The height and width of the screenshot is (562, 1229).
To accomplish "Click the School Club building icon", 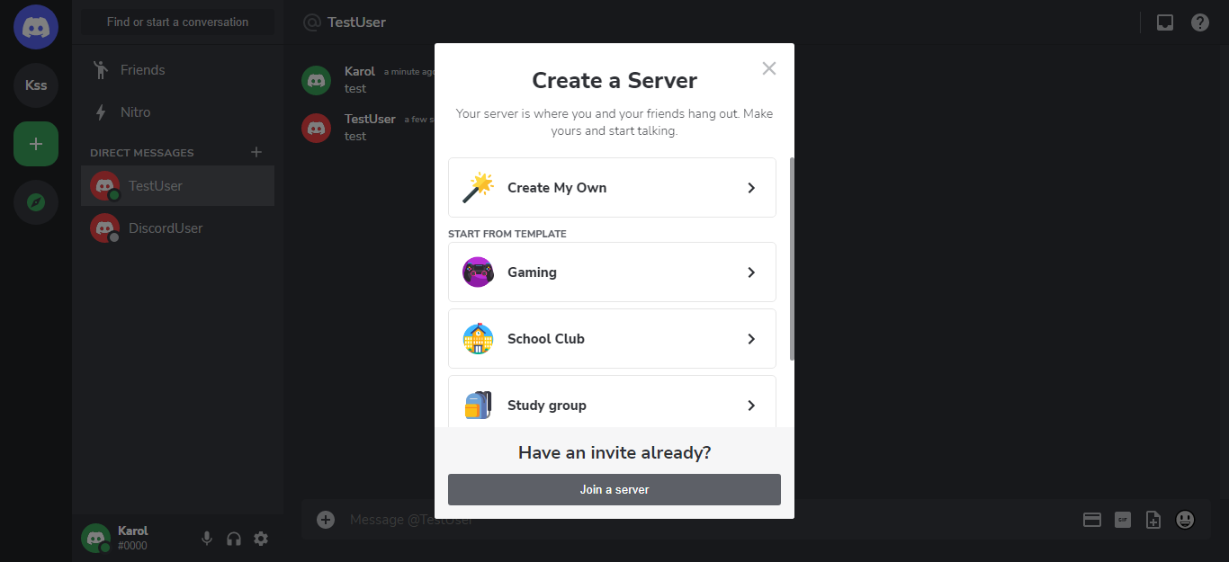I will pos(478,339).
